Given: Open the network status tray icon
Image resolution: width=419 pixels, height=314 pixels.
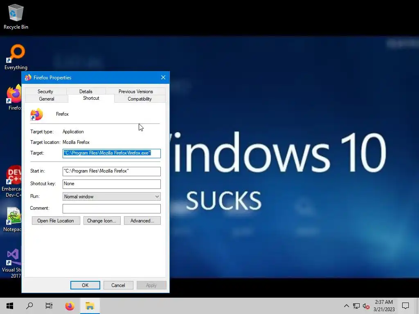Looking at the screenshot, I should pyautogui.click(x=356, y=306).
